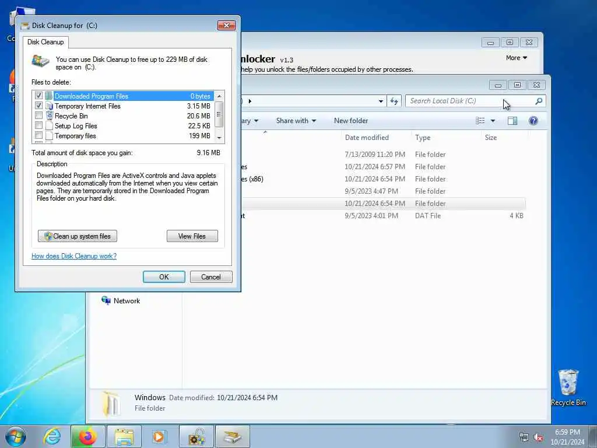Click the Windows folder icon in details pane

(111, 403)
